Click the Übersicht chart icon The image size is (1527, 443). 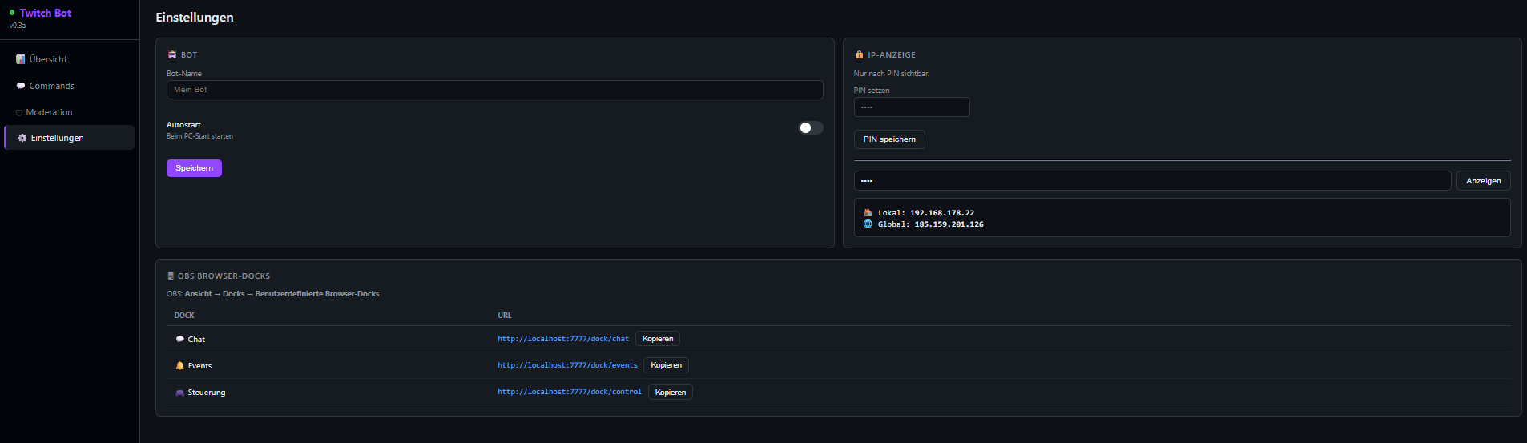click(21, 59)
